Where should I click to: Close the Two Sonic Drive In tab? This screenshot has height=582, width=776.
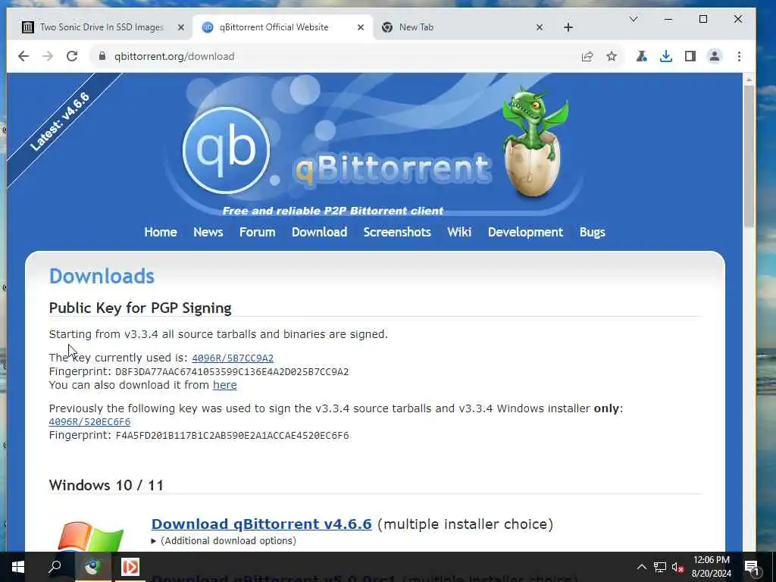[181, 27]
